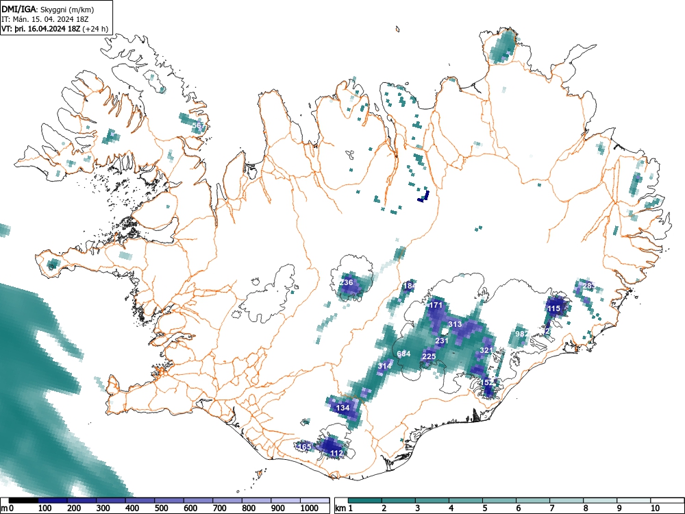Click the 9 label on the kilometre legend
Viewport: 685px width, 514px height.
pos(619,509)
